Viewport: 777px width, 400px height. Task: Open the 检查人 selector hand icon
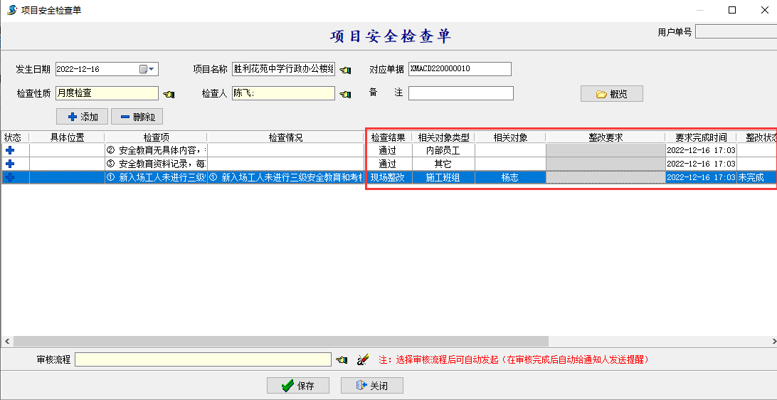[x=346, y=94]
